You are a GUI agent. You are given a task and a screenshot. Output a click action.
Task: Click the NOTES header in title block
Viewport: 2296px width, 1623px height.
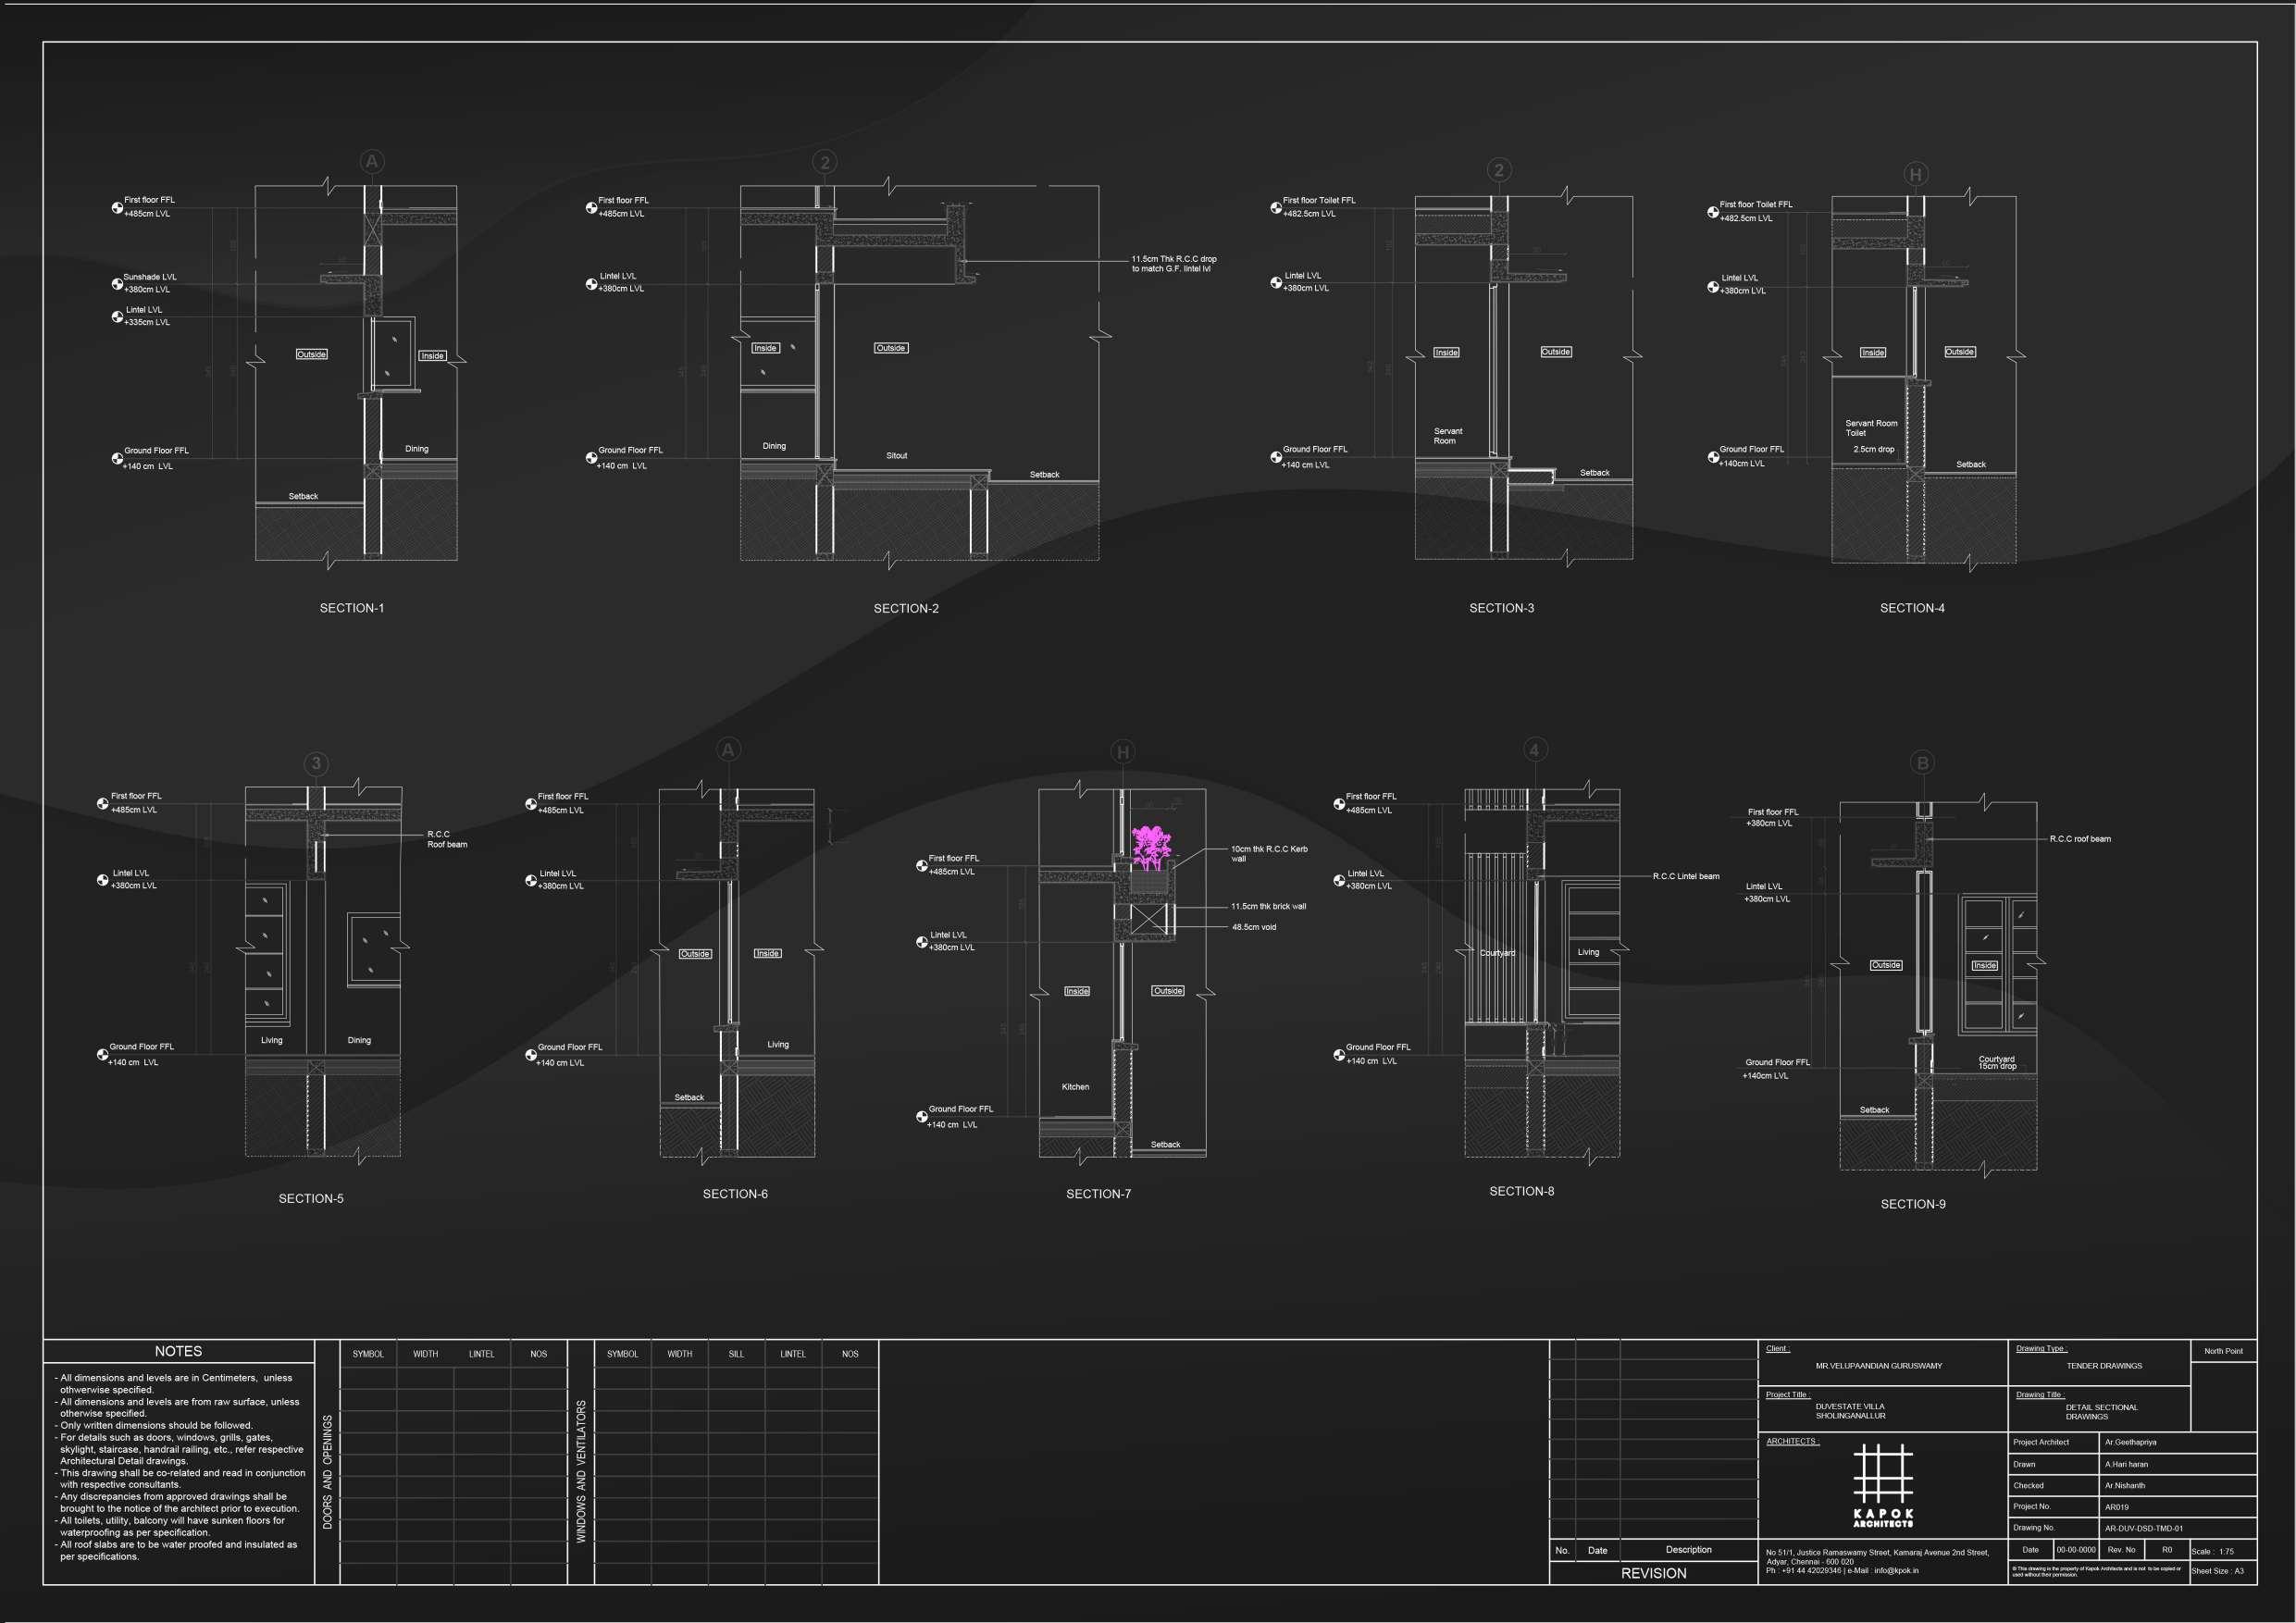178,1351
